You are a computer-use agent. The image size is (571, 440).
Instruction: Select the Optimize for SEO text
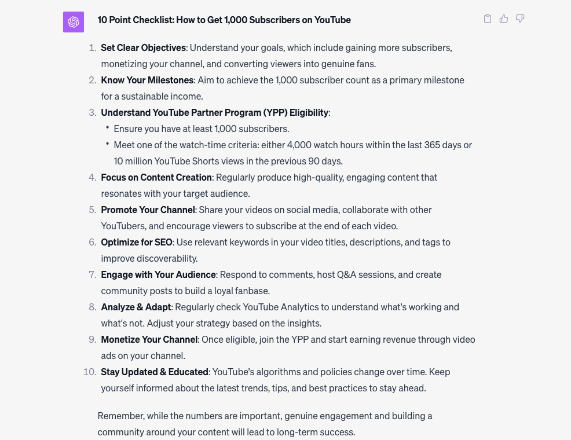(136, 242)
